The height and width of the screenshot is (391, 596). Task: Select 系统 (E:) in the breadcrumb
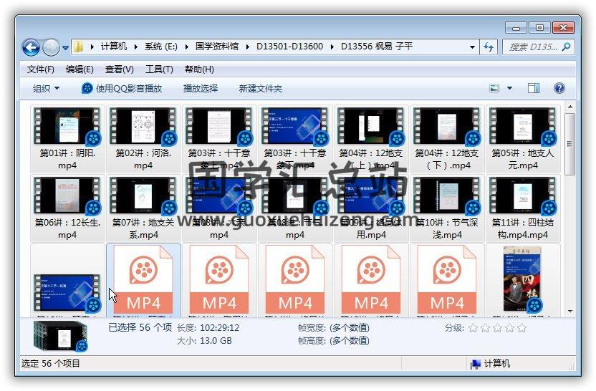tap(160, 47)
